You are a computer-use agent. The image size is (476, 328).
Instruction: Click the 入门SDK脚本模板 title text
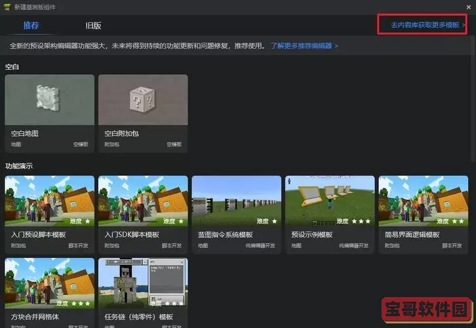point(132,234)
